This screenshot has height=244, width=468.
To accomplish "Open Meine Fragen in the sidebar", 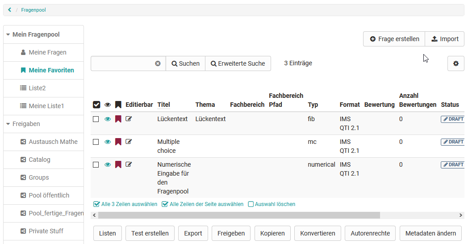I will pyautogui.click(x=47, y=52).
